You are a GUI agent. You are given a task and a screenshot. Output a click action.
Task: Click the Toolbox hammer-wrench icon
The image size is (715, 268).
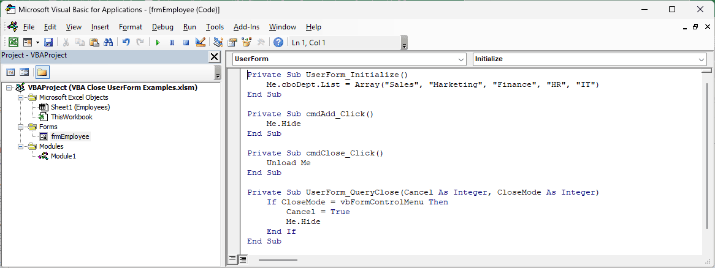[261, 42]
